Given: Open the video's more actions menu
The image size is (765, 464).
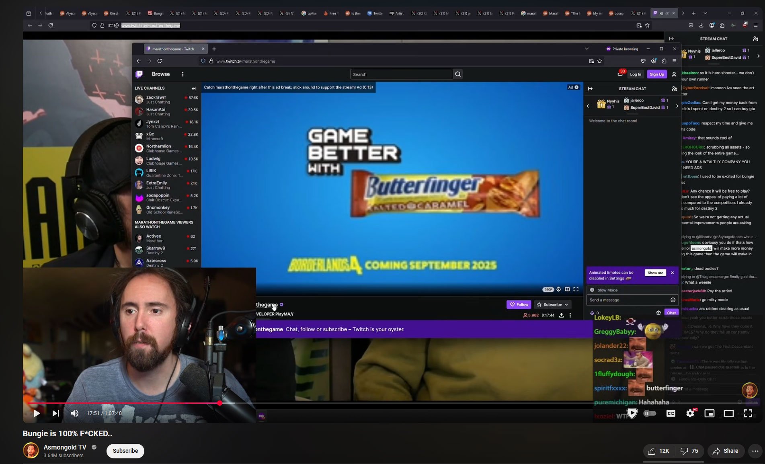Looking at the screenshot, I should 755,451.
